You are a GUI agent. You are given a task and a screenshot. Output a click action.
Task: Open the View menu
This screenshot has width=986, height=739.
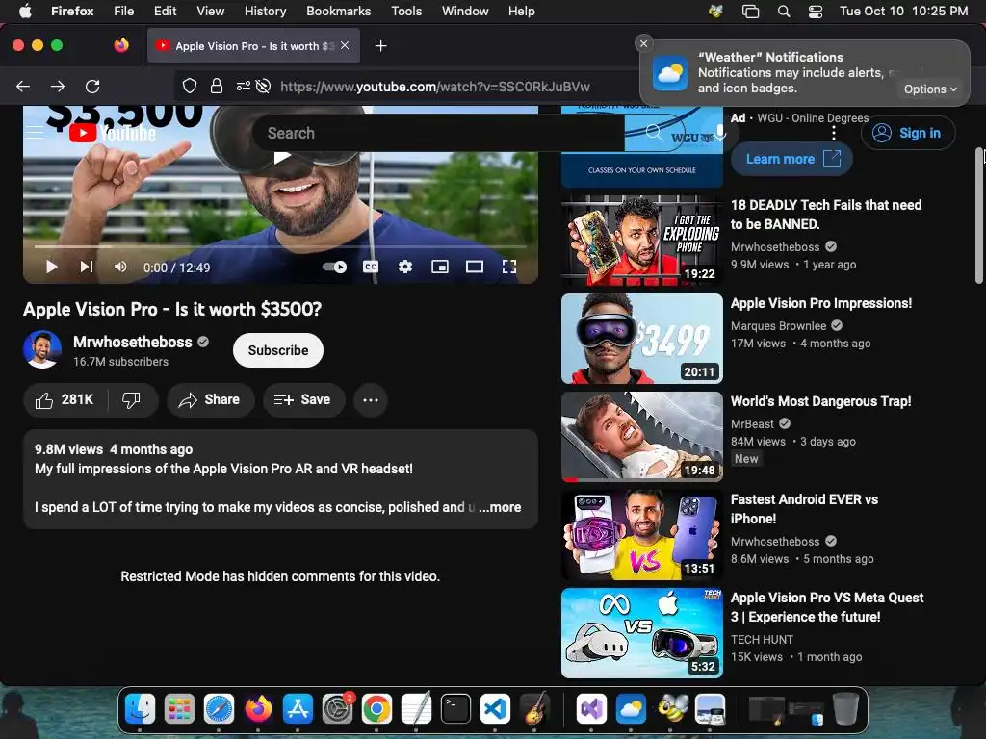[x=210, y=11]
